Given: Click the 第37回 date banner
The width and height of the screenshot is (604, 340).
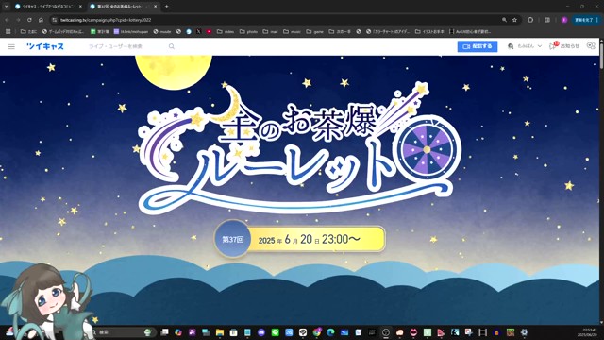Looking at the screenshot, I should point(300,239).
